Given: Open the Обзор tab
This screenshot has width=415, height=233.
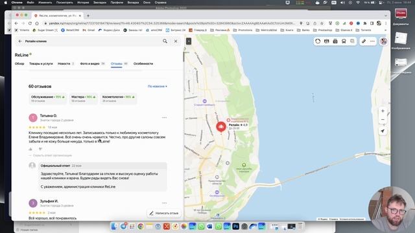Looking at the screenshot, I should click(x=19, y=63).
